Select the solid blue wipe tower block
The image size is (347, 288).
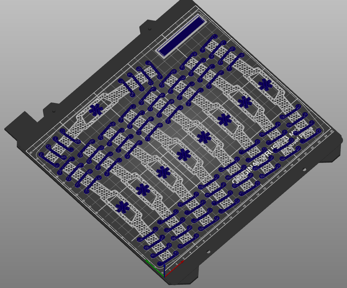point(181,36)
